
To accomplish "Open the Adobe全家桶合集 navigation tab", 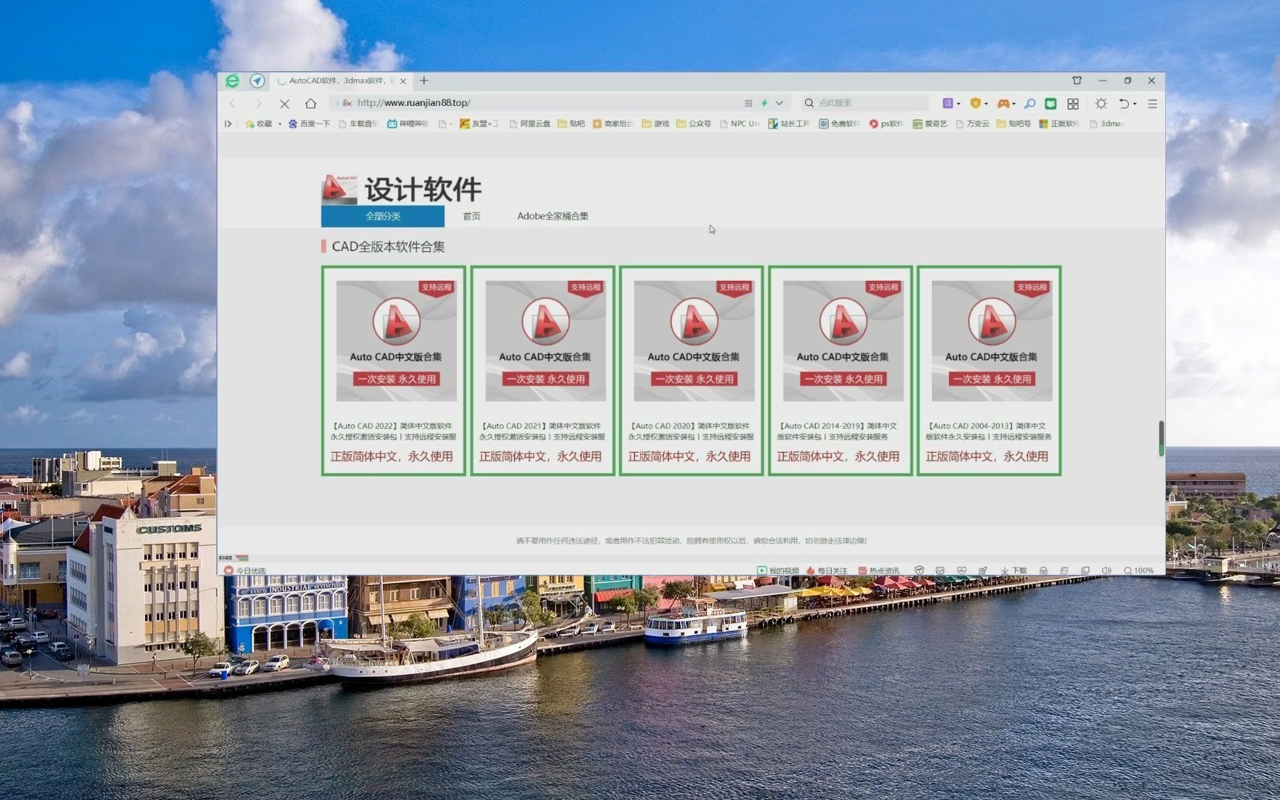I will (x=553, y=216).
